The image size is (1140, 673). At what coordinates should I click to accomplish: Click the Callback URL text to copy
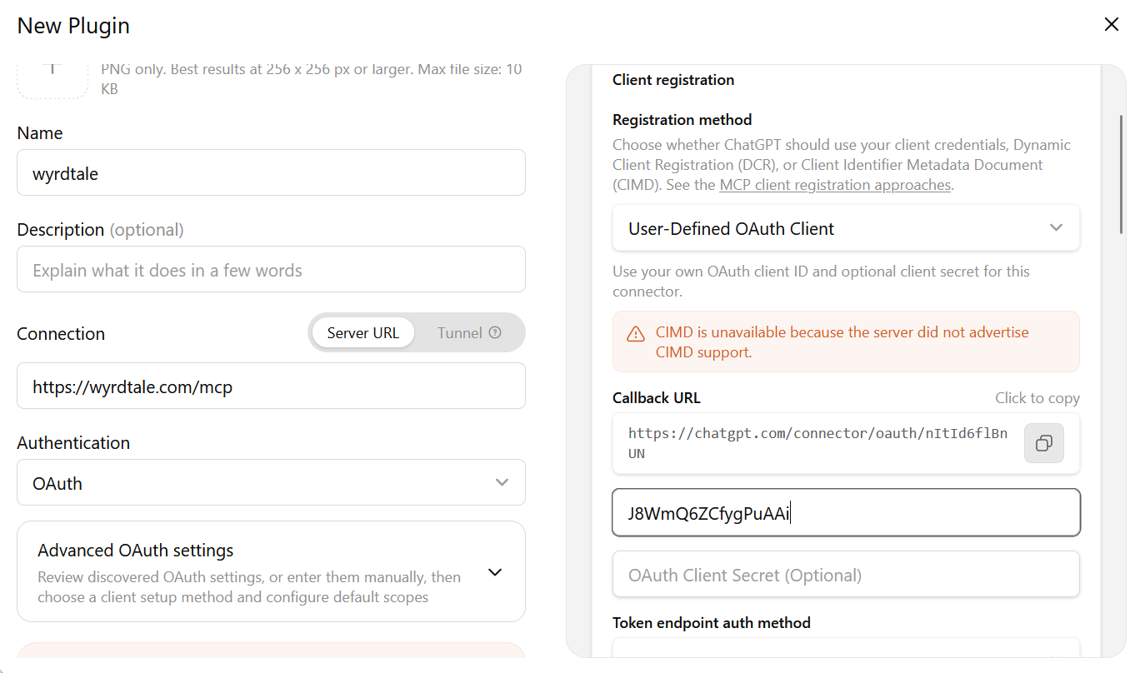pyautogui.click(x=817, y=443)
